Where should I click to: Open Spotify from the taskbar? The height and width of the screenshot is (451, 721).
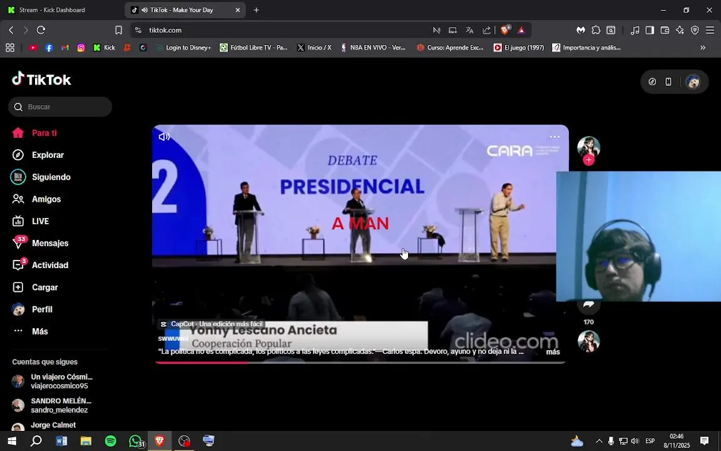pos(110,441)
